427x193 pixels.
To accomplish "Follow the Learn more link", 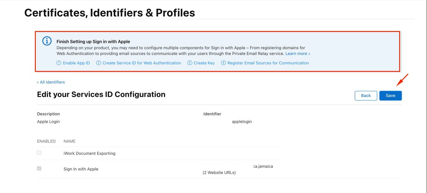I will pos(296,54).
